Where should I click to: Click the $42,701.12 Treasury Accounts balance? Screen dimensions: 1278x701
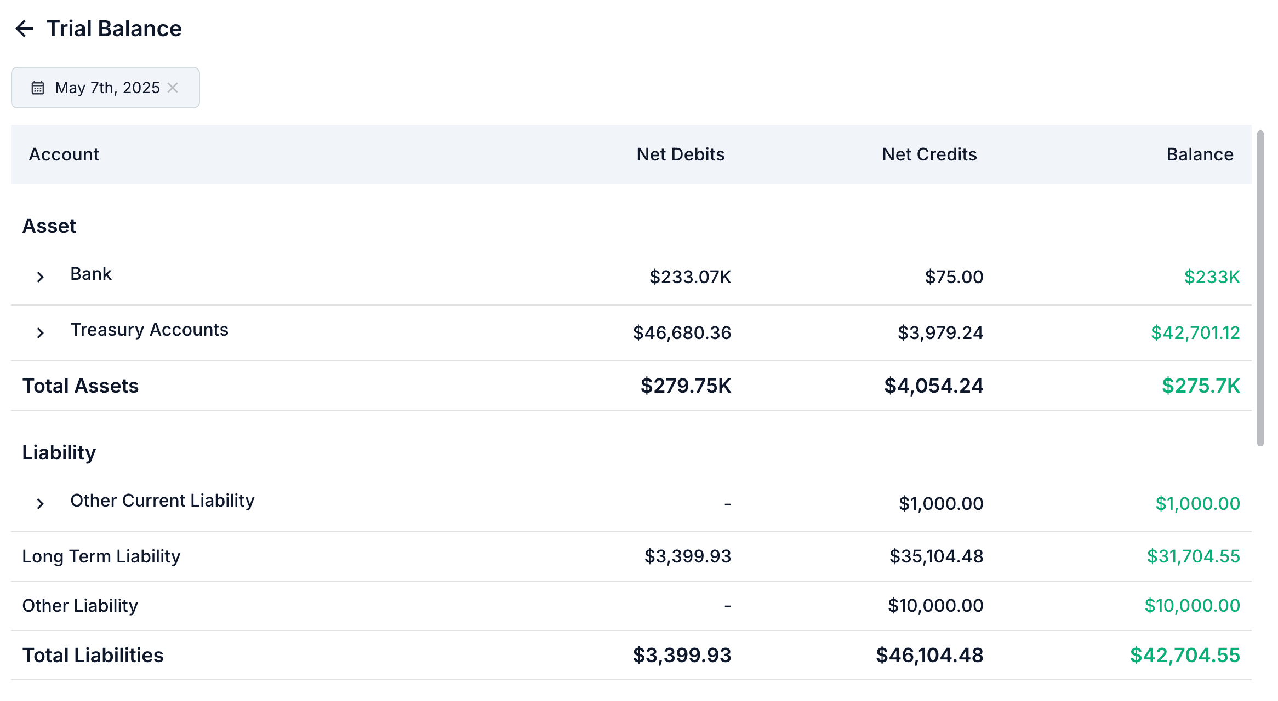tap(1195, 332)
